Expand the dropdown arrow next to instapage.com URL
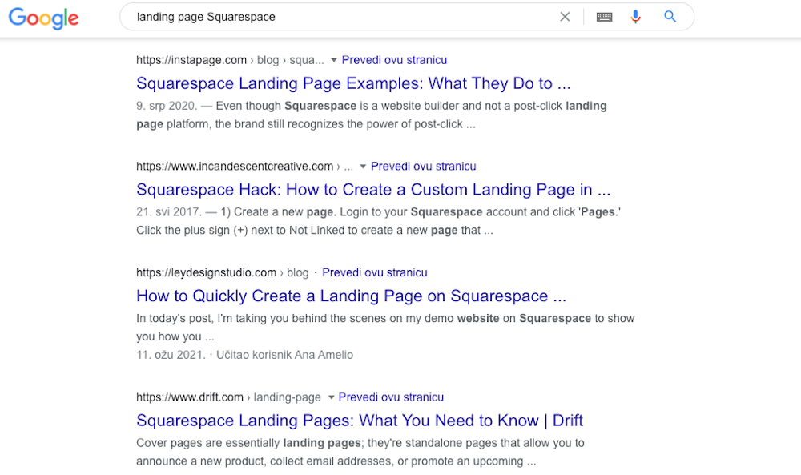This screenshot has height=475, width=801. (333, 60)
